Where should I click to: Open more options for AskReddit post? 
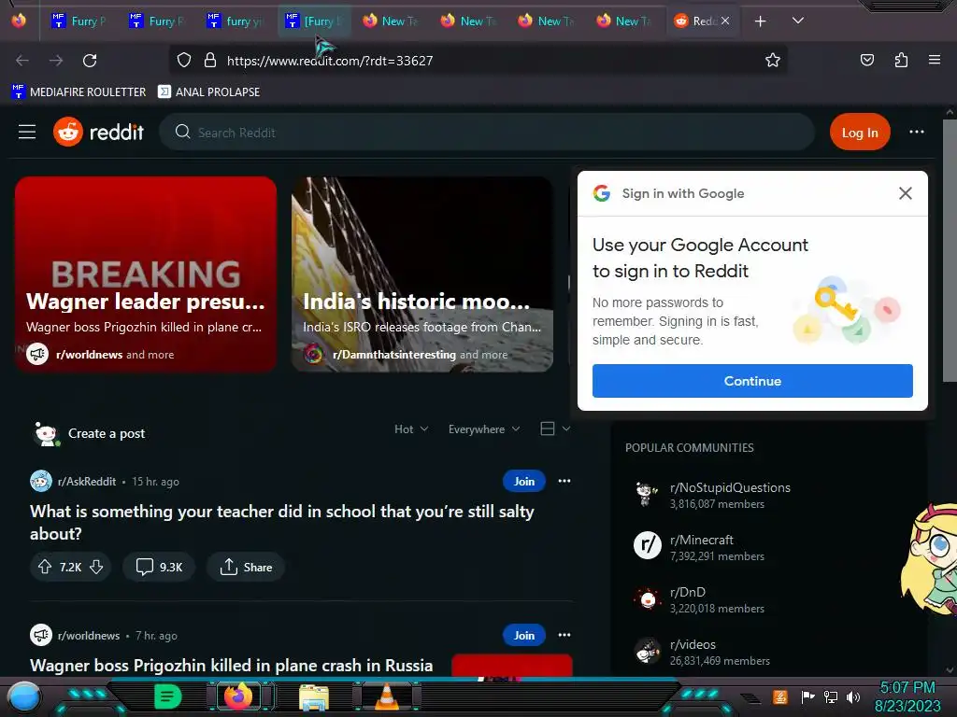point(564,481)
